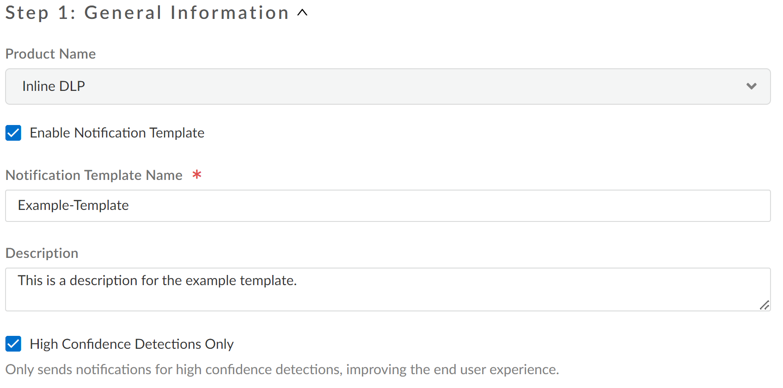Click the Enable Notification Template label
Screen dimensions: 783x388
[x=117, y=133]
